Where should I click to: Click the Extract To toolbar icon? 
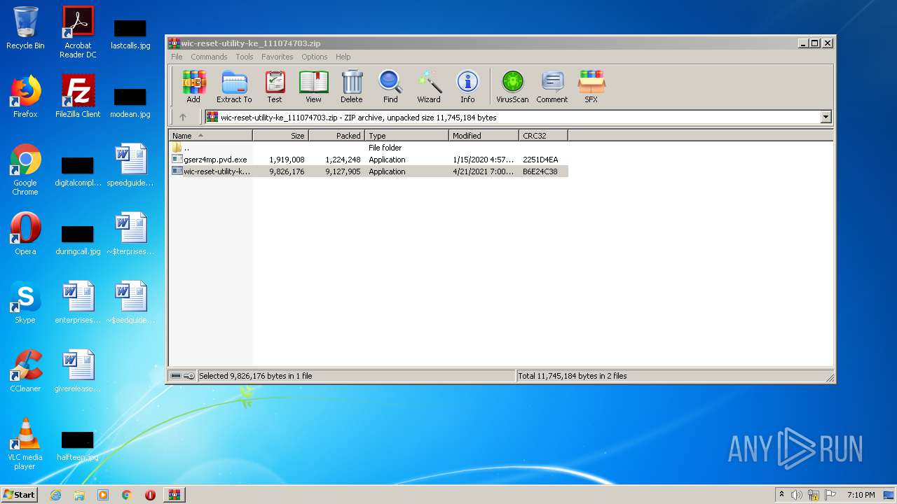[234, 87]
